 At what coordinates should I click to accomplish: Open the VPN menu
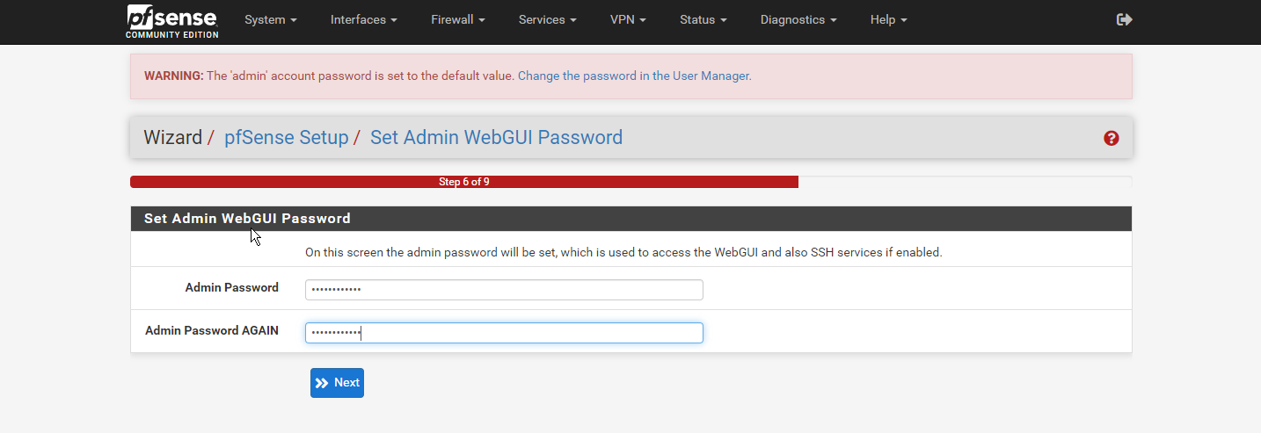[x=628, y=19]
